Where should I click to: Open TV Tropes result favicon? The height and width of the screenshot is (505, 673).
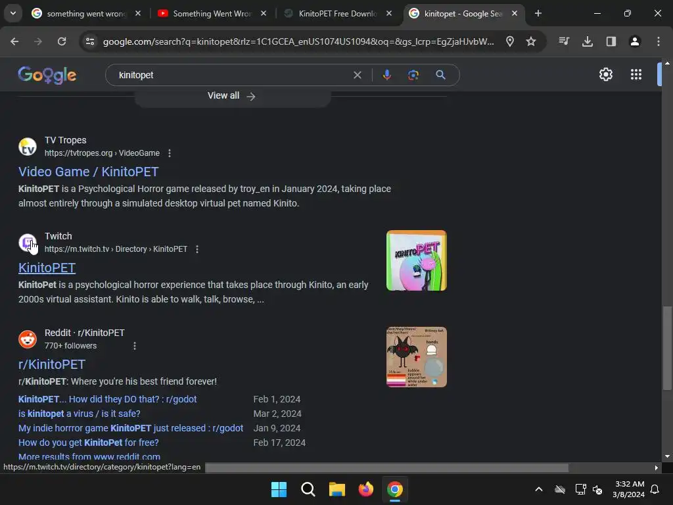point(28,147)
